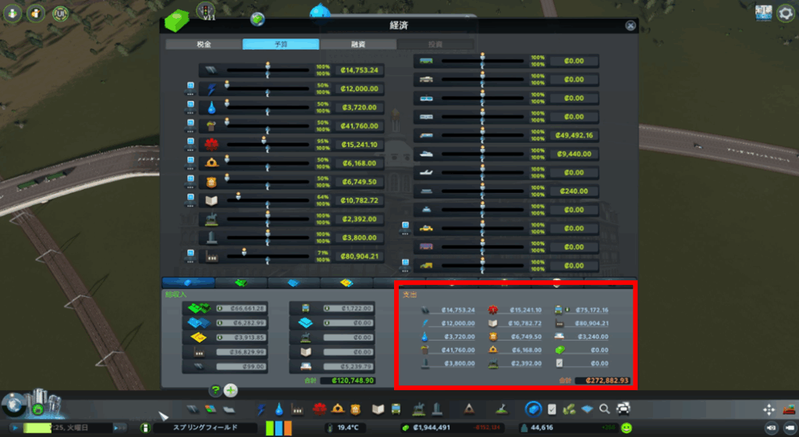Select the four-arrow move tool

769,410
